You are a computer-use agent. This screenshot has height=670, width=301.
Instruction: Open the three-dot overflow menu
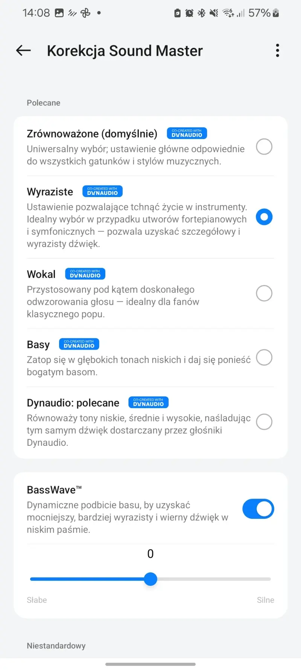(278, 50)
